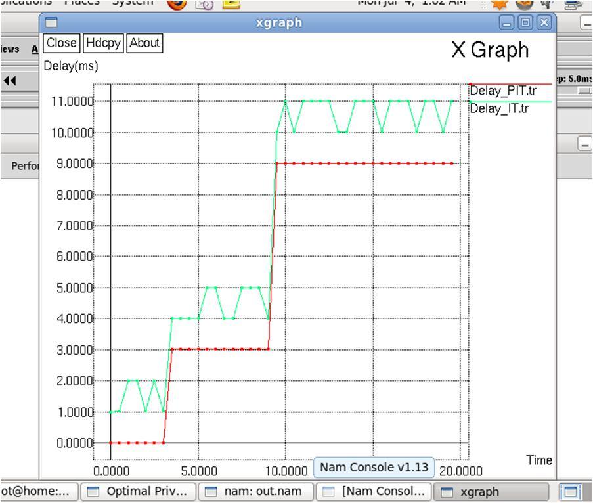
Task: Click the Delay_IT.tr legend entry
Action: coord(499,108)
